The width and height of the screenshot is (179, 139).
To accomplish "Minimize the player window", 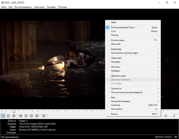I will coord(159,3).
